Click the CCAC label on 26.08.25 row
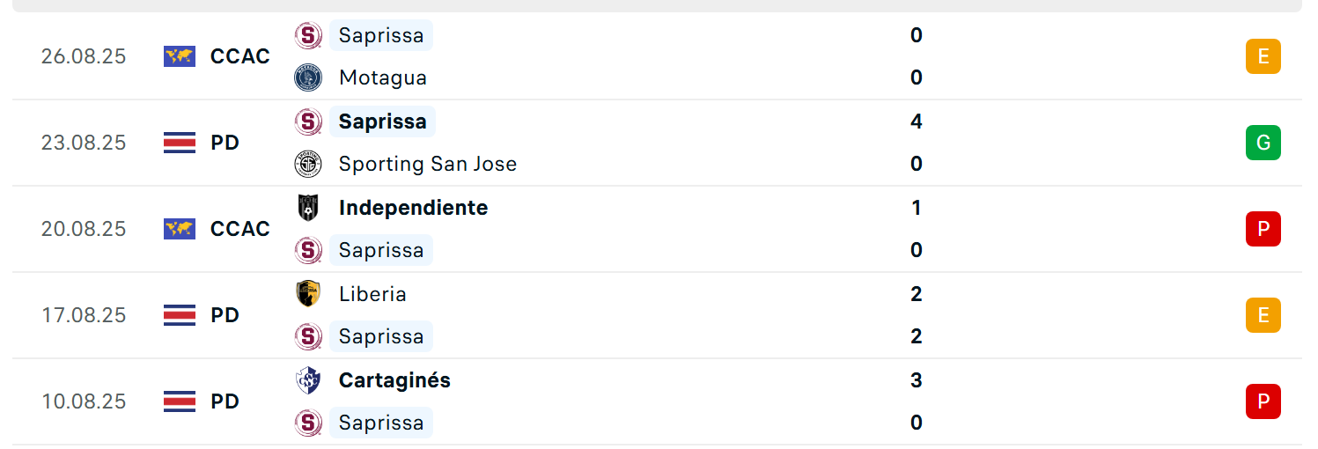This screenshot has height=449, width=1318. point(240,56)
